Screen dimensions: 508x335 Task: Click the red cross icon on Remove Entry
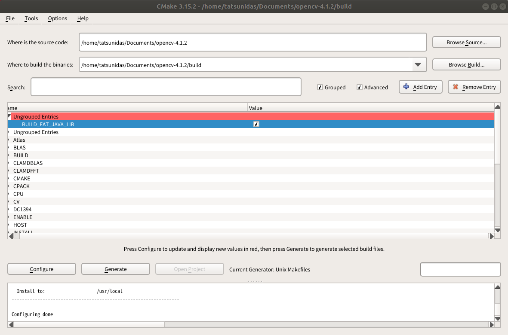pos(456,87)
